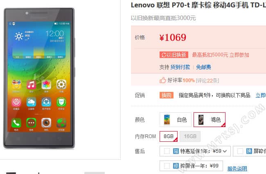
Task: Expand the 特惠延保1年 dropdown arrow
Action: click(225, 151)
